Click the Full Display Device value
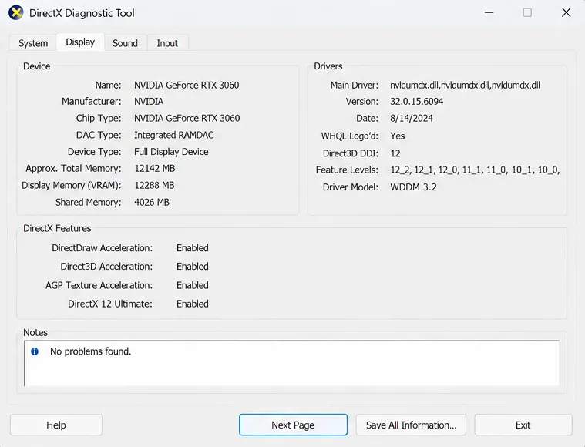The height and width of the screenshot is (447, 585). pos(171,152)
